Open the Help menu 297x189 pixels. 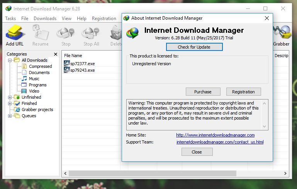(x=81, y=19)
